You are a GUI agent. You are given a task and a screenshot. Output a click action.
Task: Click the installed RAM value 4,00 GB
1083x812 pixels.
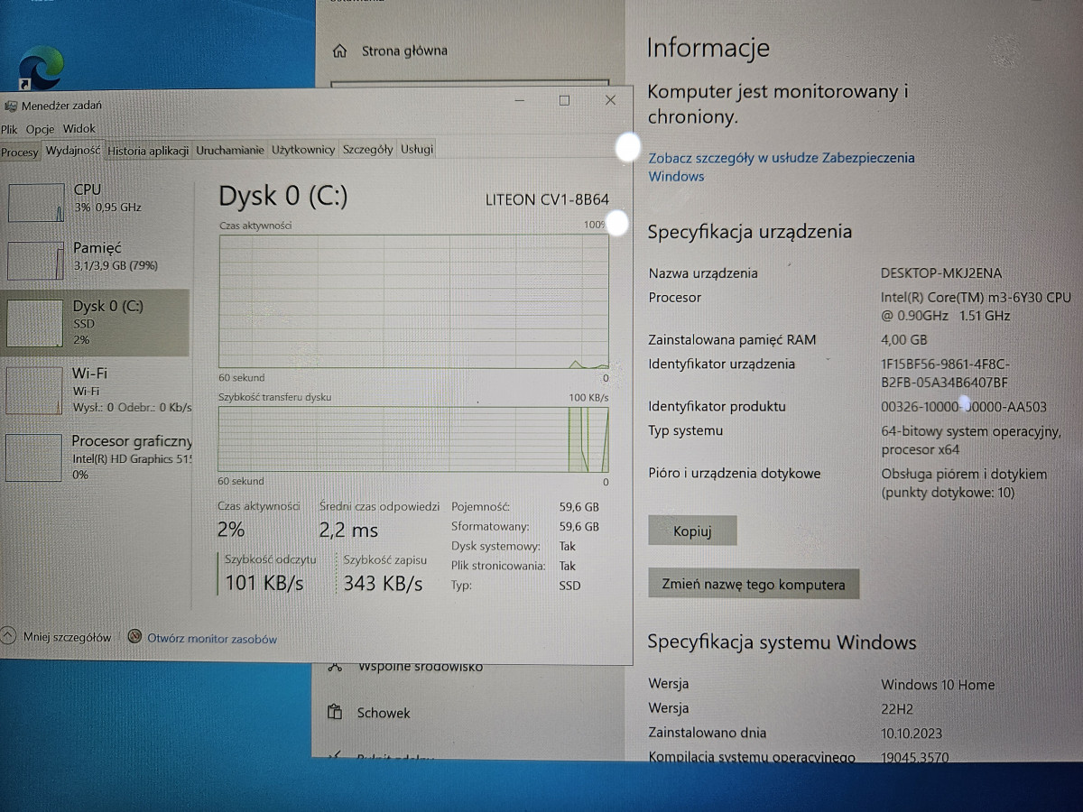tap(904, 340)
